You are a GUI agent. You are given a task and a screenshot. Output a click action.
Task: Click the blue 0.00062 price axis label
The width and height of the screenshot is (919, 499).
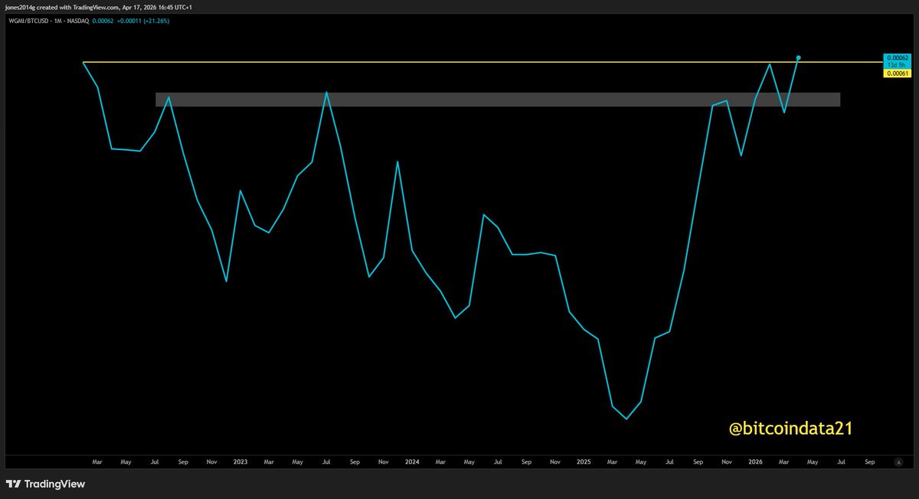[x=895, y=58]
